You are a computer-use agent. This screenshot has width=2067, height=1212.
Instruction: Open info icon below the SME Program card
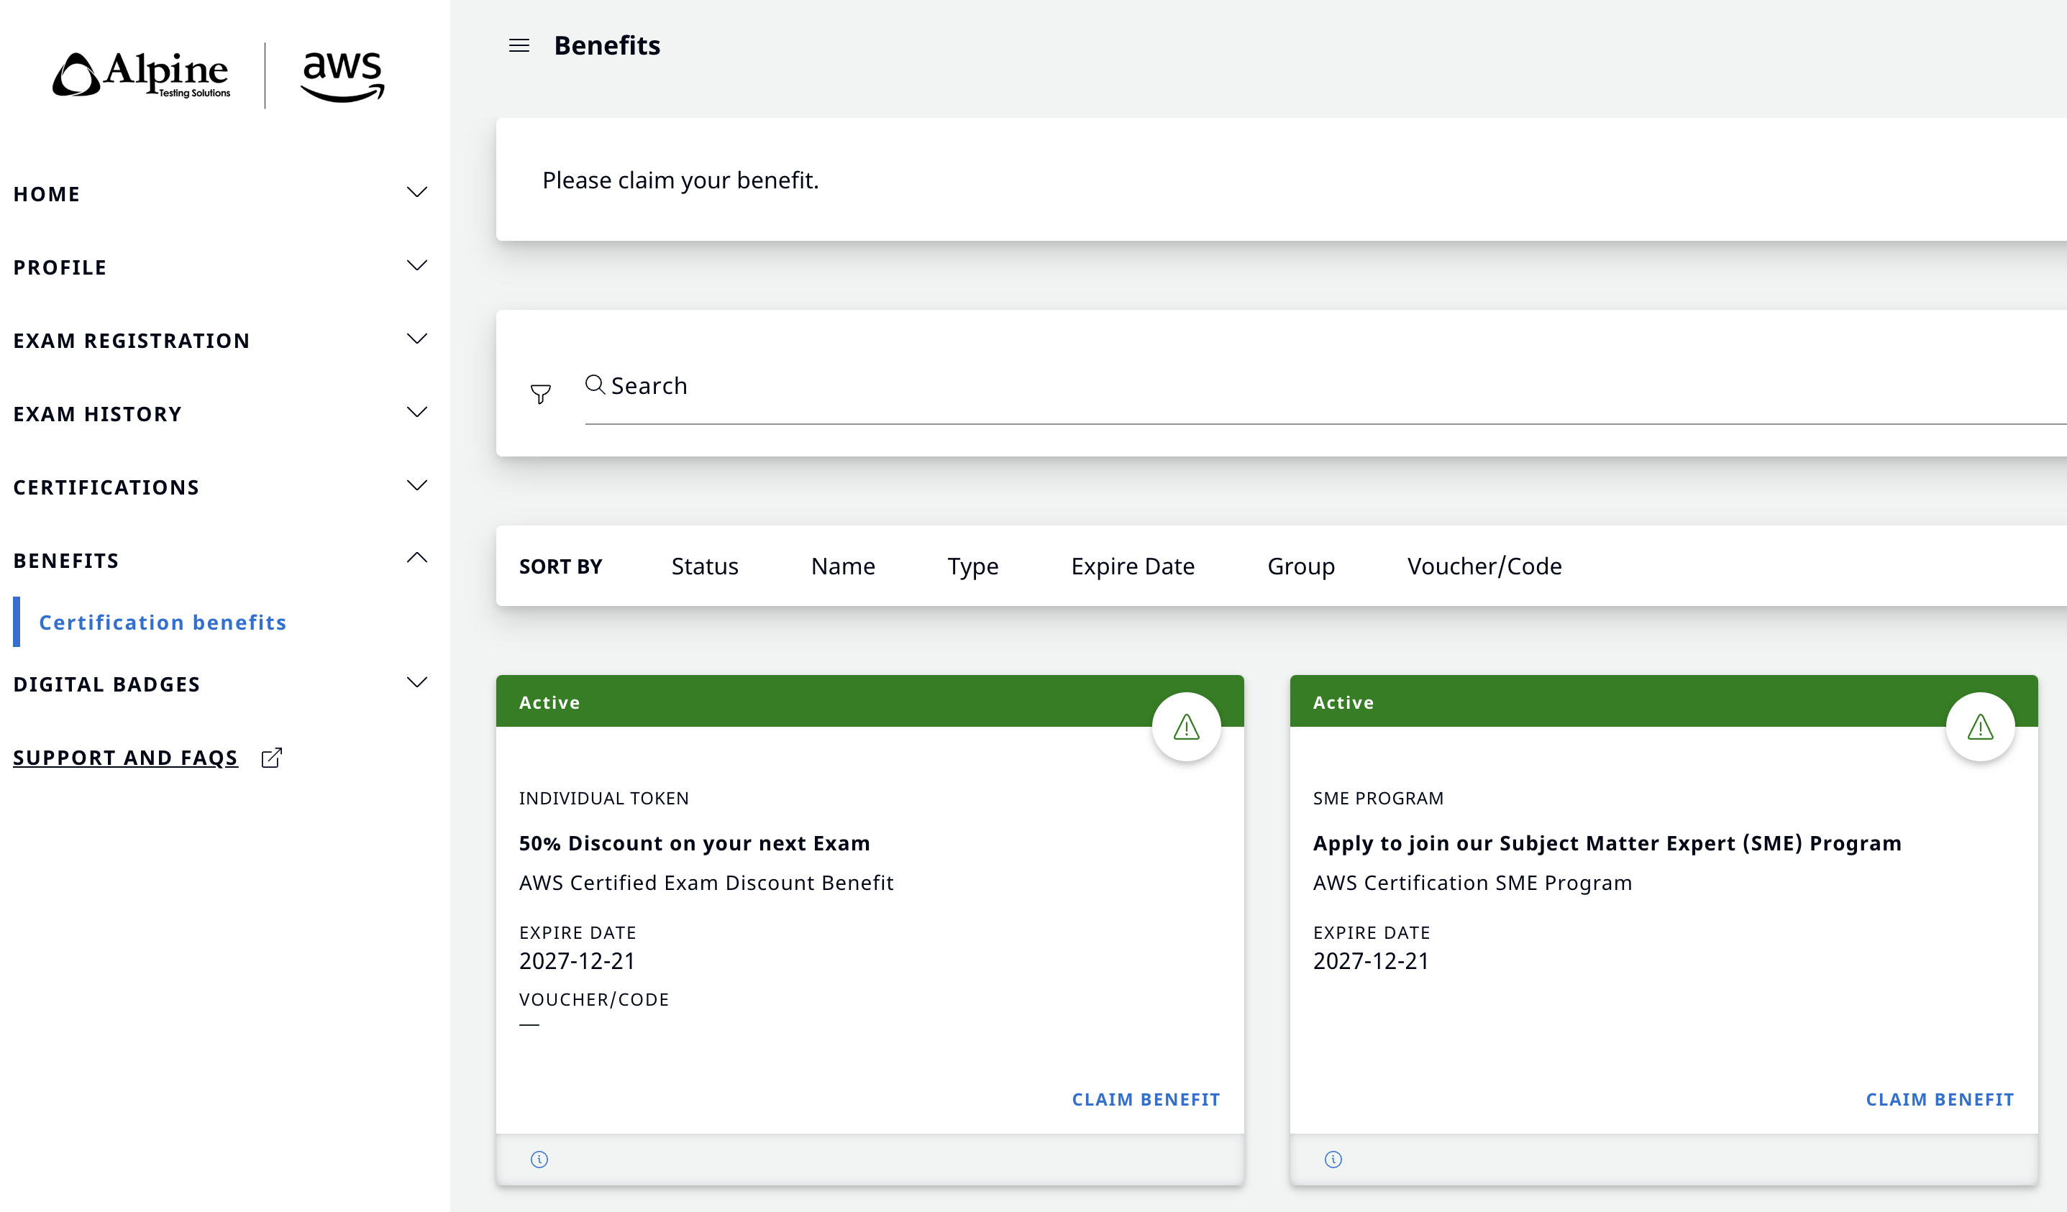1333,1160
